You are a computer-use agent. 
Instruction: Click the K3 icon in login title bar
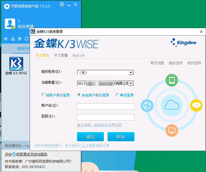(33, 32)
